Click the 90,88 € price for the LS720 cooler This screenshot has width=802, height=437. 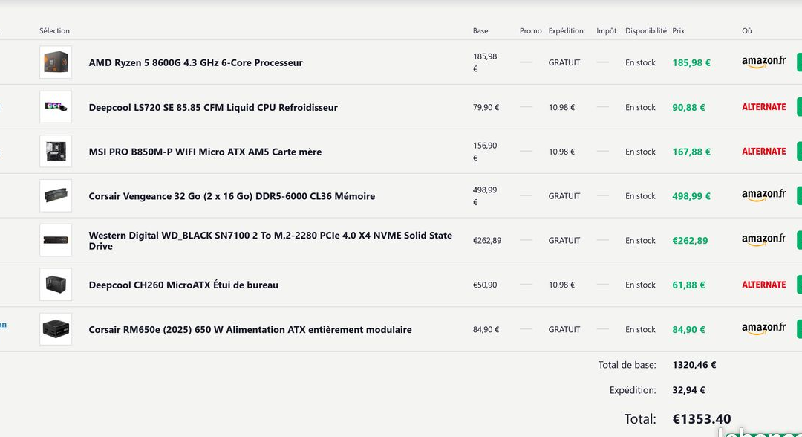(688, 107)
